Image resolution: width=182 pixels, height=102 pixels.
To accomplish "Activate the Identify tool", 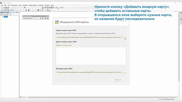I will click(x=29, y=10).
